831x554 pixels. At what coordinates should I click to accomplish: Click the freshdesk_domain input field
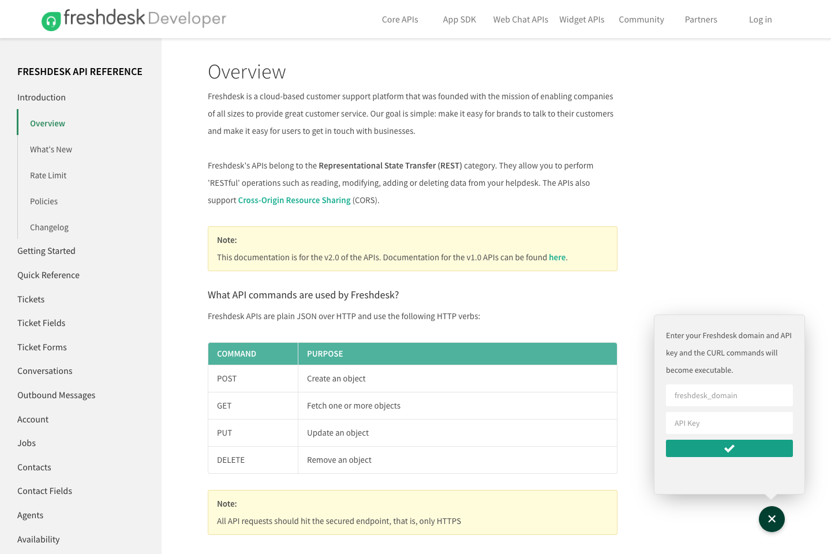pyautogui.click(x=729, y=395)
